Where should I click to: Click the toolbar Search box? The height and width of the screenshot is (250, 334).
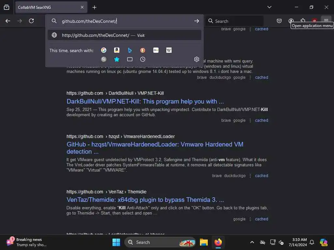[234, 21]
